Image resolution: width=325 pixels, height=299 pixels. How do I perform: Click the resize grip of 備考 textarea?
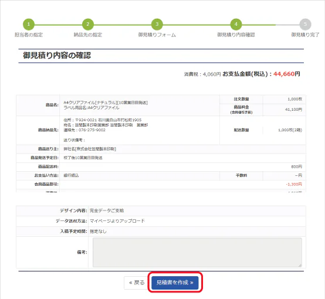[x=300, y=265]
